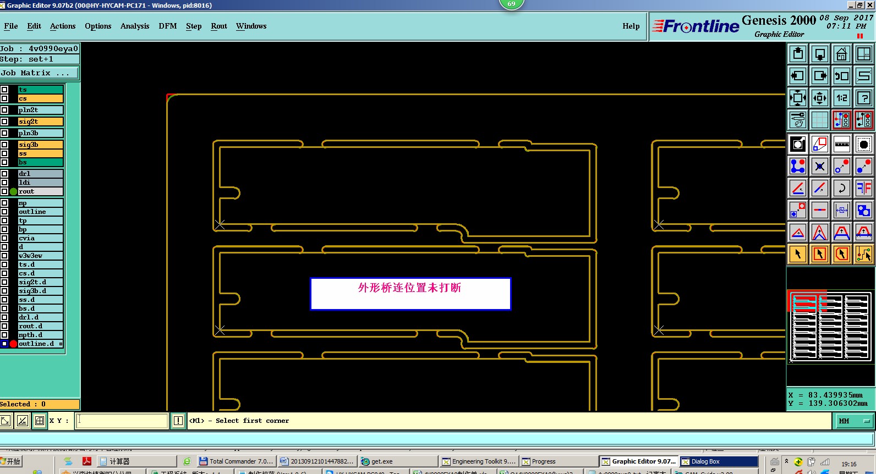
Task: Click the rotate arc tool icon
Action: pyautogui.click(x=842, y=188)
